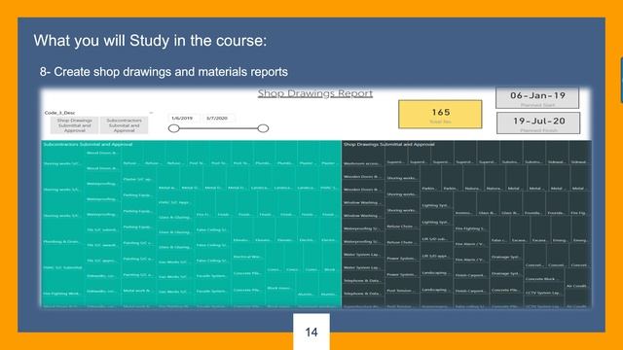Click the Code_3_Desc slicer label
The height and width of the screenshot is (350, 623).
[59, 113]
